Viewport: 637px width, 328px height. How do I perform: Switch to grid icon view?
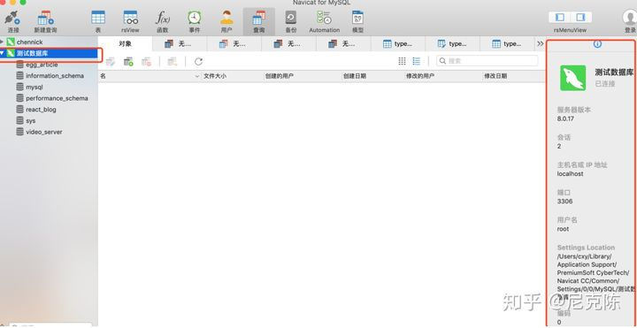click(x=402, y=61)
